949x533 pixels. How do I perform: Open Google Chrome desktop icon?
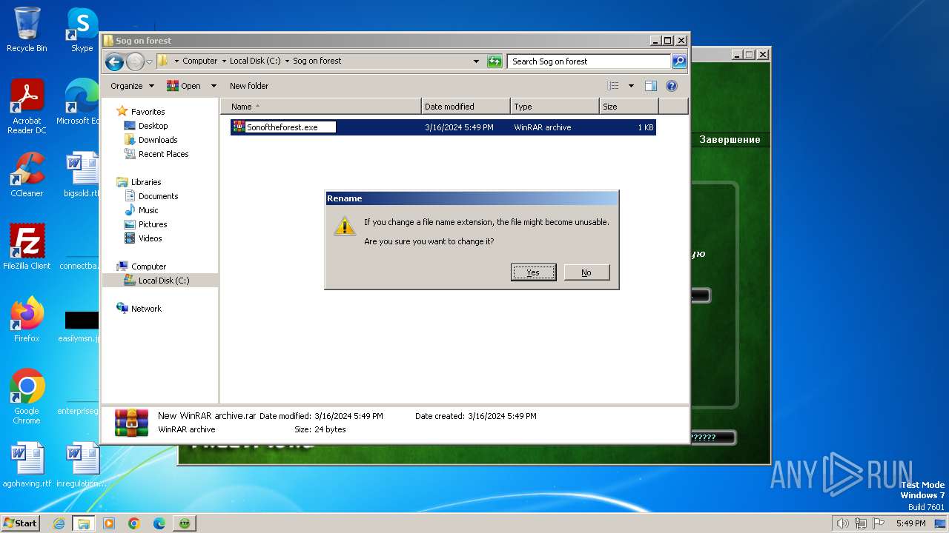click(x=27, y=397)
